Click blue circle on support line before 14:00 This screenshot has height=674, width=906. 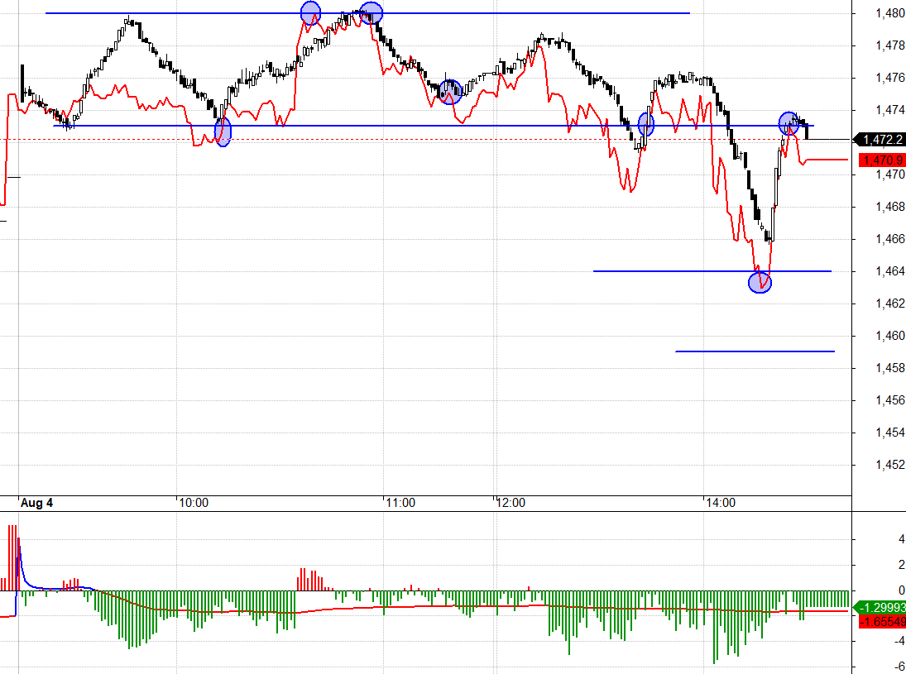(646, 125)
